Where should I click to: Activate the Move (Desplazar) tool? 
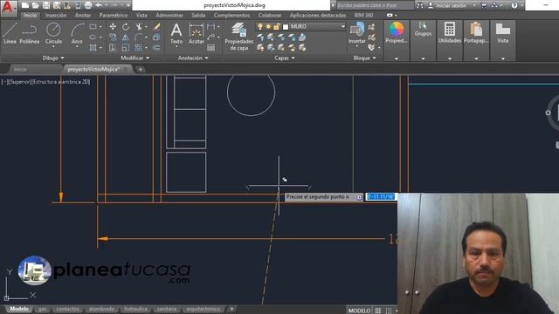[113, 27]
